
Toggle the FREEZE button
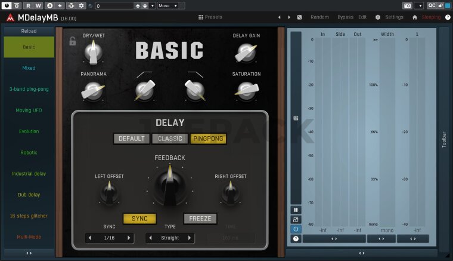(200, 219)
